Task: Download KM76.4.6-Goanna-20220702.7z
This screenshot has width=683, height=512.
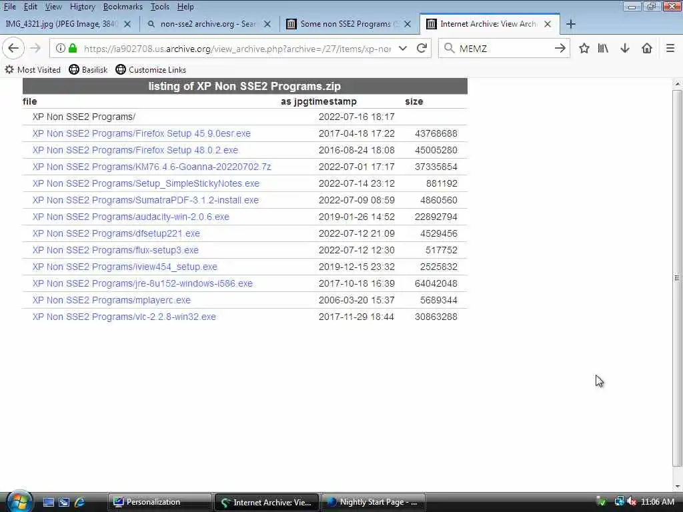Action: click(151, 167)
